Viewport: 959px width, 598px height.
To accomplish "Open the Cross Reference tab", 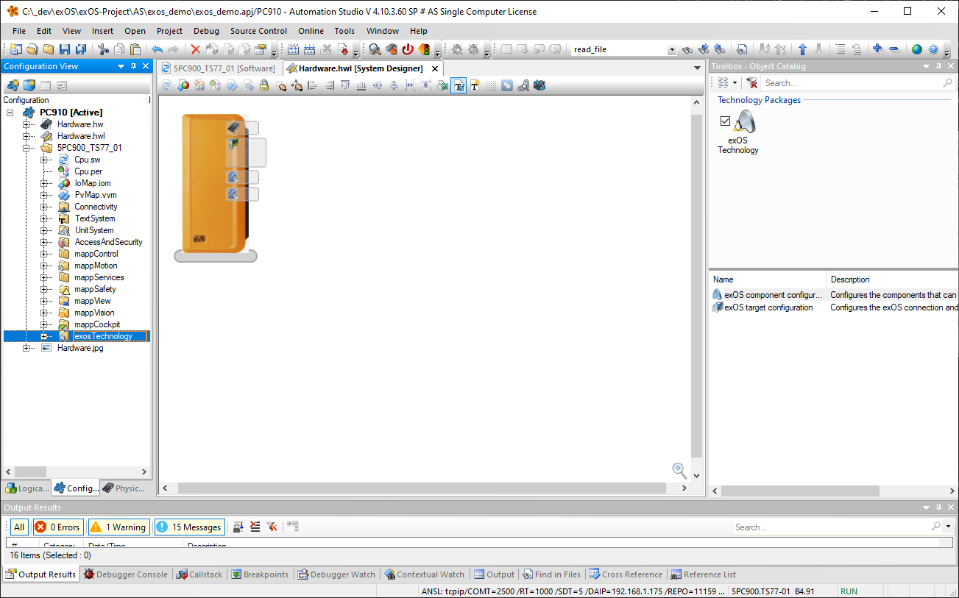I will point(626,574).
